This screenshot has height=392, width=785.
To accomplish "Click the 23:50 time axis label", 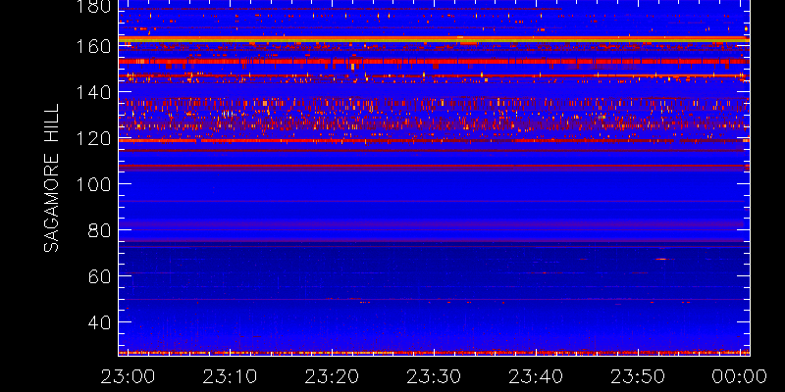I will click(638, 376).
